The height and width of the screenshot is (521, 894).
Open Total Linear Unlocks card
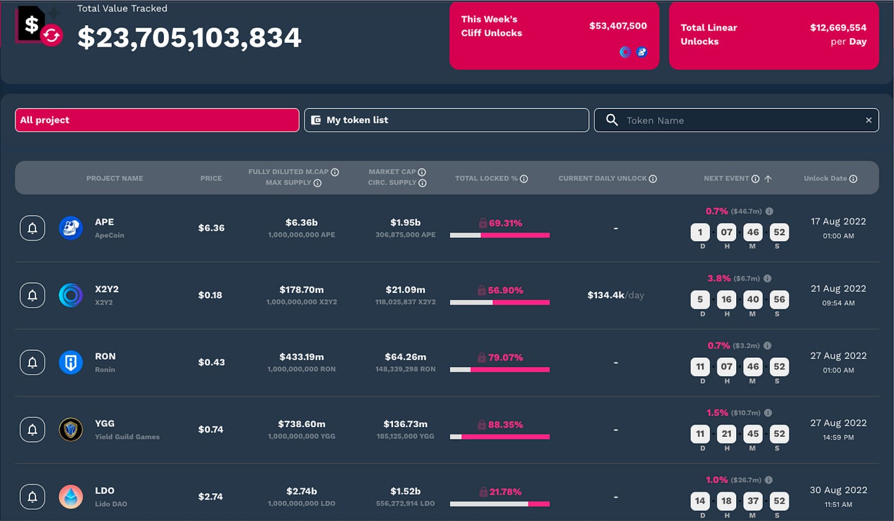(x=774, y=36)
